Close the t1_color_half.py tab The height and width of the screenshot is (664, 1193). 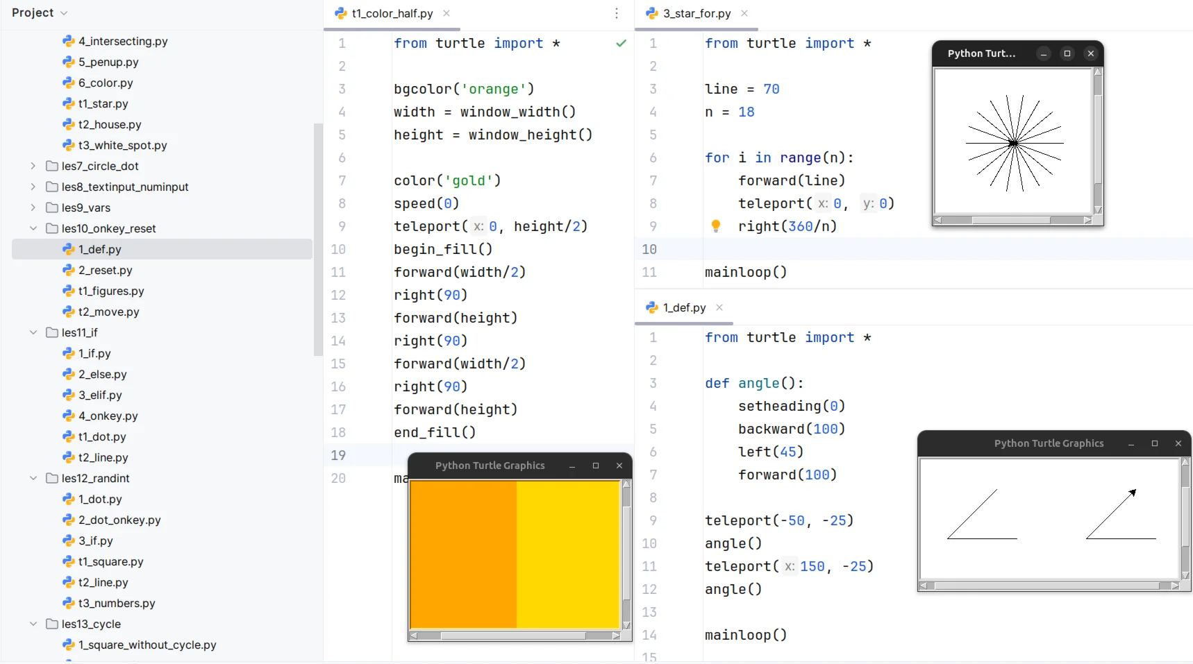pos(447,13)
